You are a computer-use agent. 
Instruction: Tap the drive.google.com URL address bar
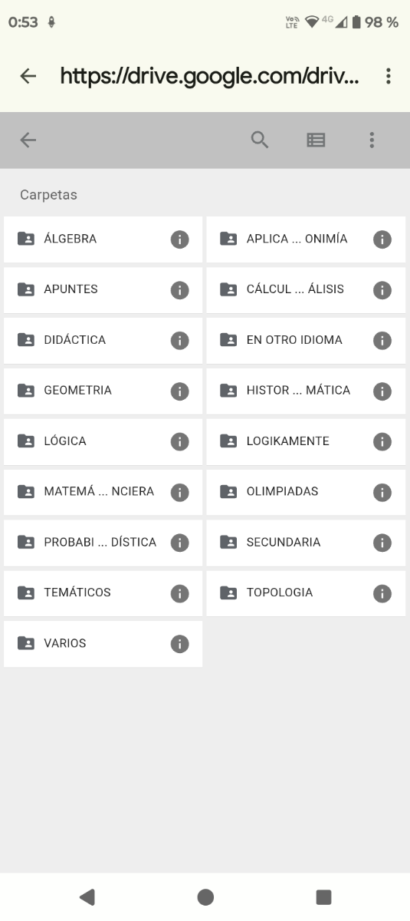tap(209, 76)
